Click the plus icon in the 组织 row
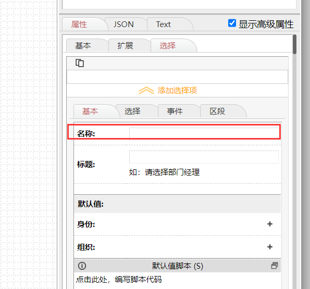Screen dimensions: 310x289 pos(270,247)
